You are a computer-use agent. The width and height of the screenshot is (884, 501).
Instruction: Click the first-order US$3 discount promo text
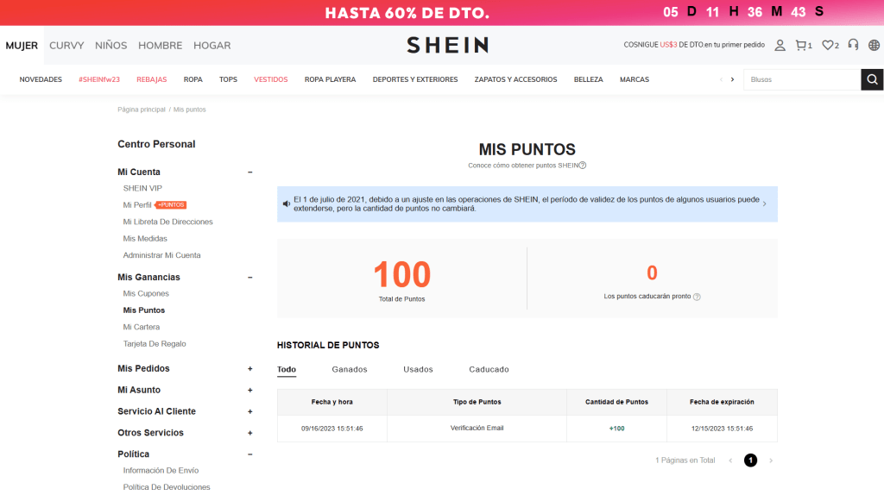[694, 45]
